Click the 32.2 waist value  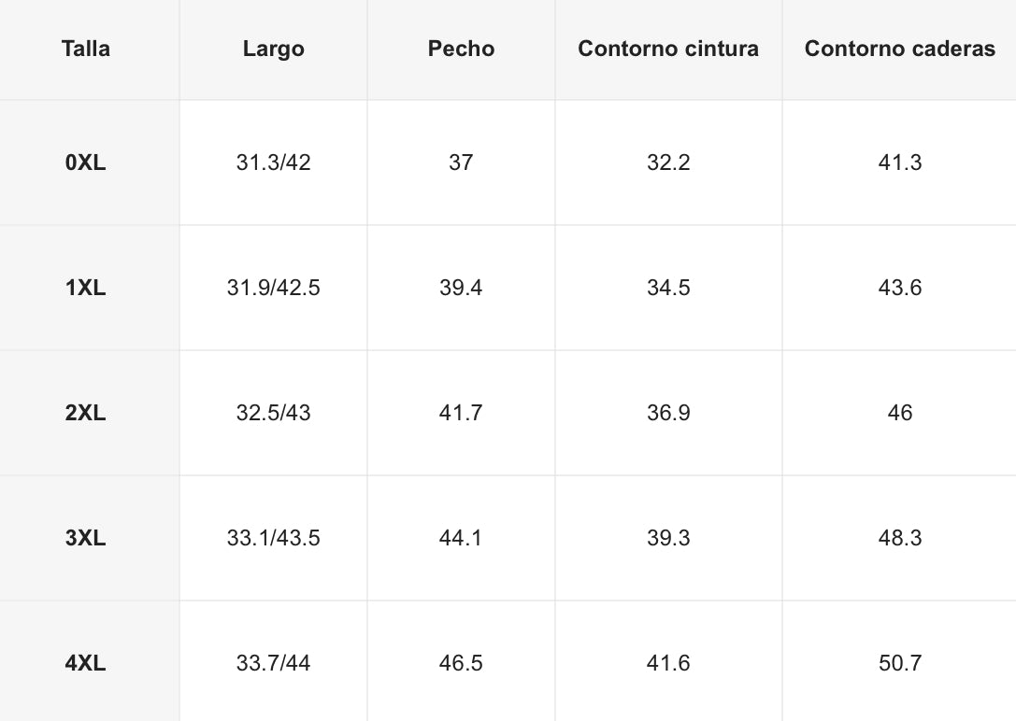668,163
